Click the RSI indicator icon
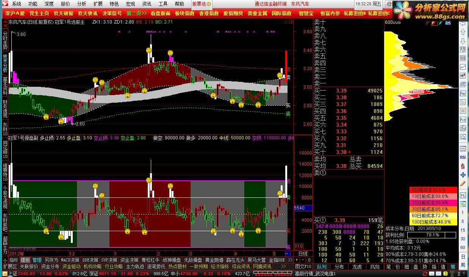The height and width of the screenshot is (277, 469). (x=463, y=157)
